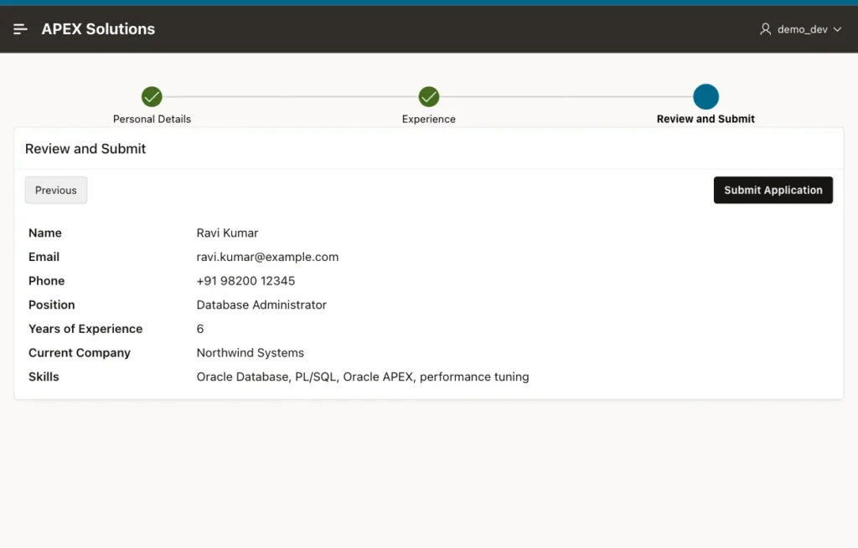Go to Experience step checkmark
The image size is (858, 548).
click(x=428, y=97)
